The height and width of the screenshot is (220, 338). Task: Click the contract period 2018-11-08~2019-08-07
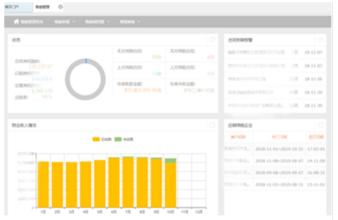tap(279, 161)
